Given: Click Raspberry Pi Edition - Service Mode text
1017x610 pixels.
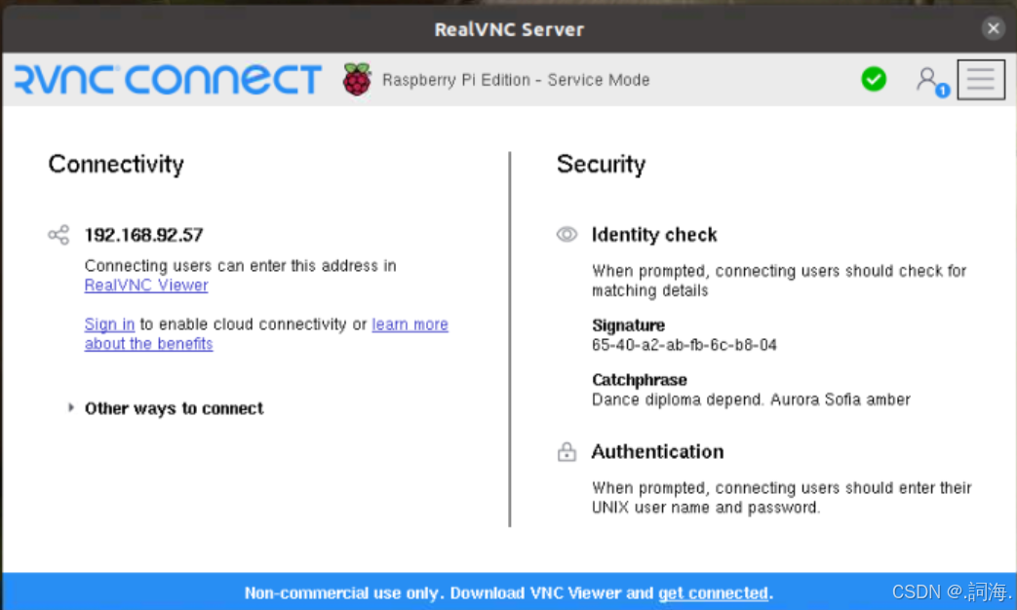Looking at the screenshot, I should click(x=516, y=80).
